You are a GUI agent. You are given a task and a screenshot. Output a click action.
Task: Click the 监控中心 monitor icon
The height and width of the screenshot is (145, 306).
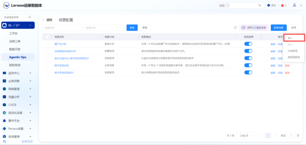point(4,73)
